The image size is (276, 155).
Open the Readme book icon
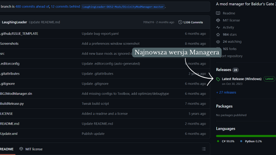tap(218, 13)
